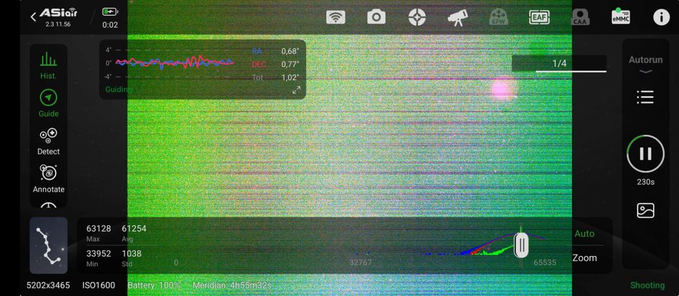Screen dimensions: 679x296
Task: Open the guide scope crosshair settings icon
Action: click(417, 17)
